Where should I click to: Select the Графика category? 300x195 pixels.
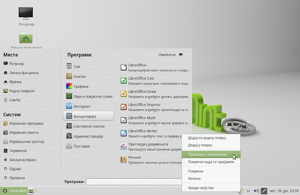89,86
